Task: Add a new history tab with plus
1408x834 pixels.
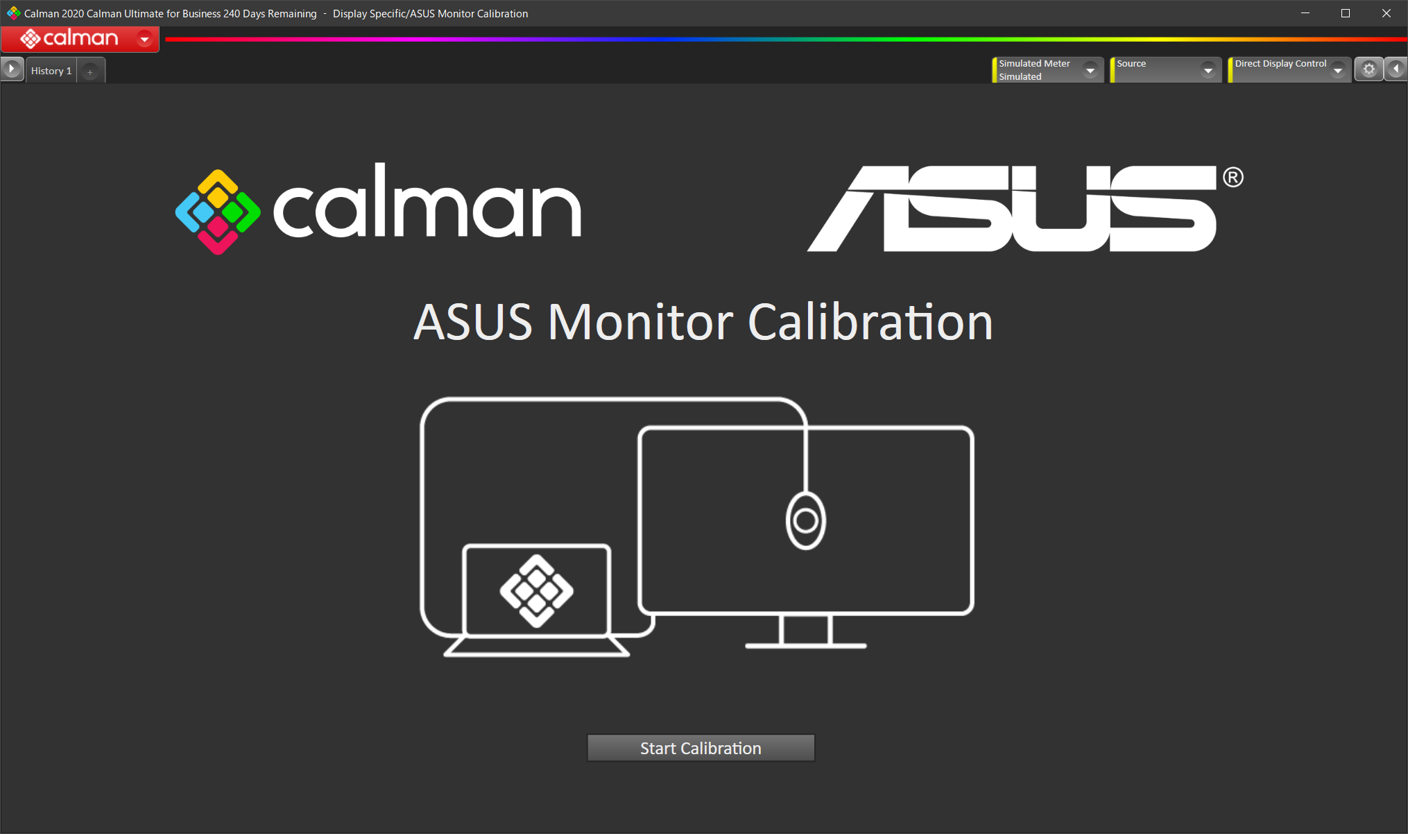Action: point(90,71)
